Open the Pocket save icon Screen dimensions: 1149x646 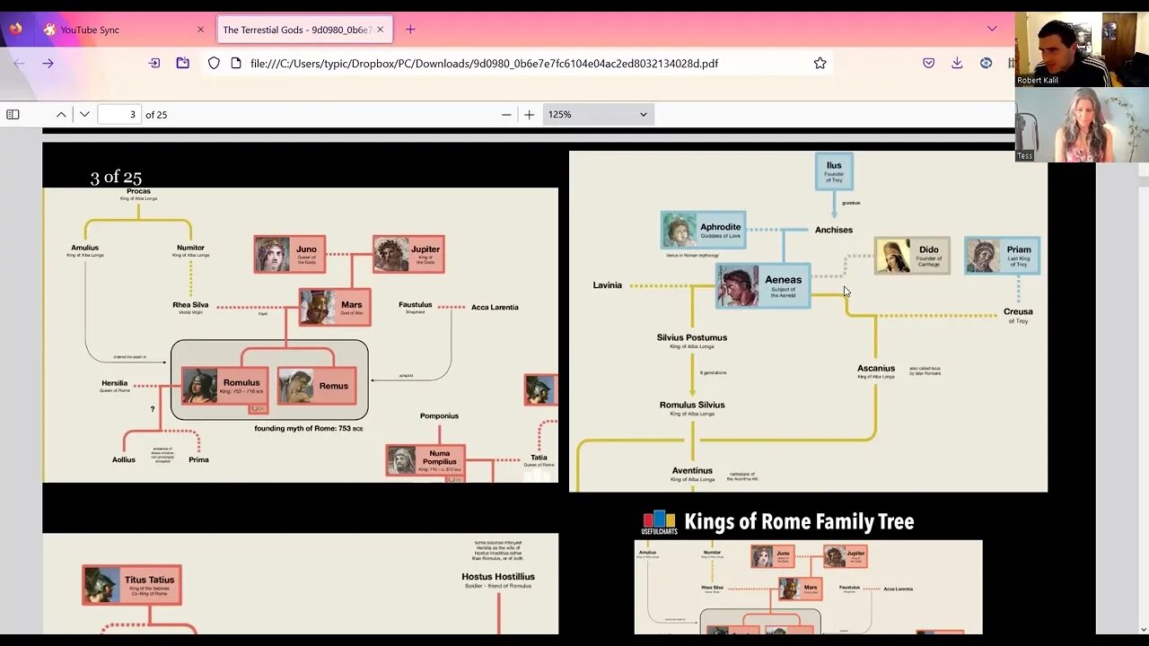(929, 63)
